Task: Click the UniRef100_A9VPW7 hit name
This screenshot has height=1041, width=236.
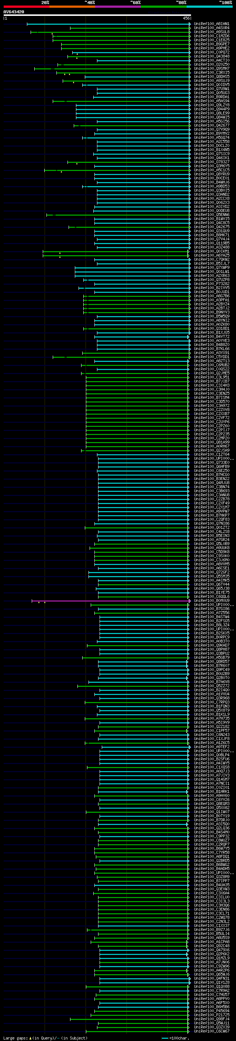Action: pos(212,511)
